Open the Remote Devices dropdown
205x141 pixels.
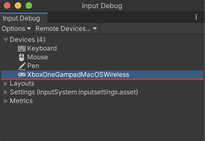point(66,29)
